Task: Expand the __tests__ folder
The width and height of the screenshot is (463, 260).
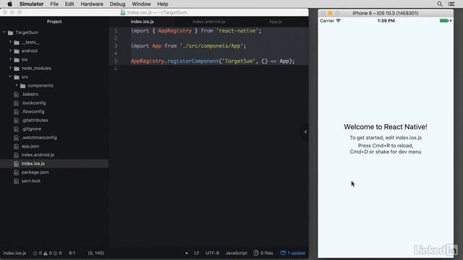Action: (x=10, y=42)
